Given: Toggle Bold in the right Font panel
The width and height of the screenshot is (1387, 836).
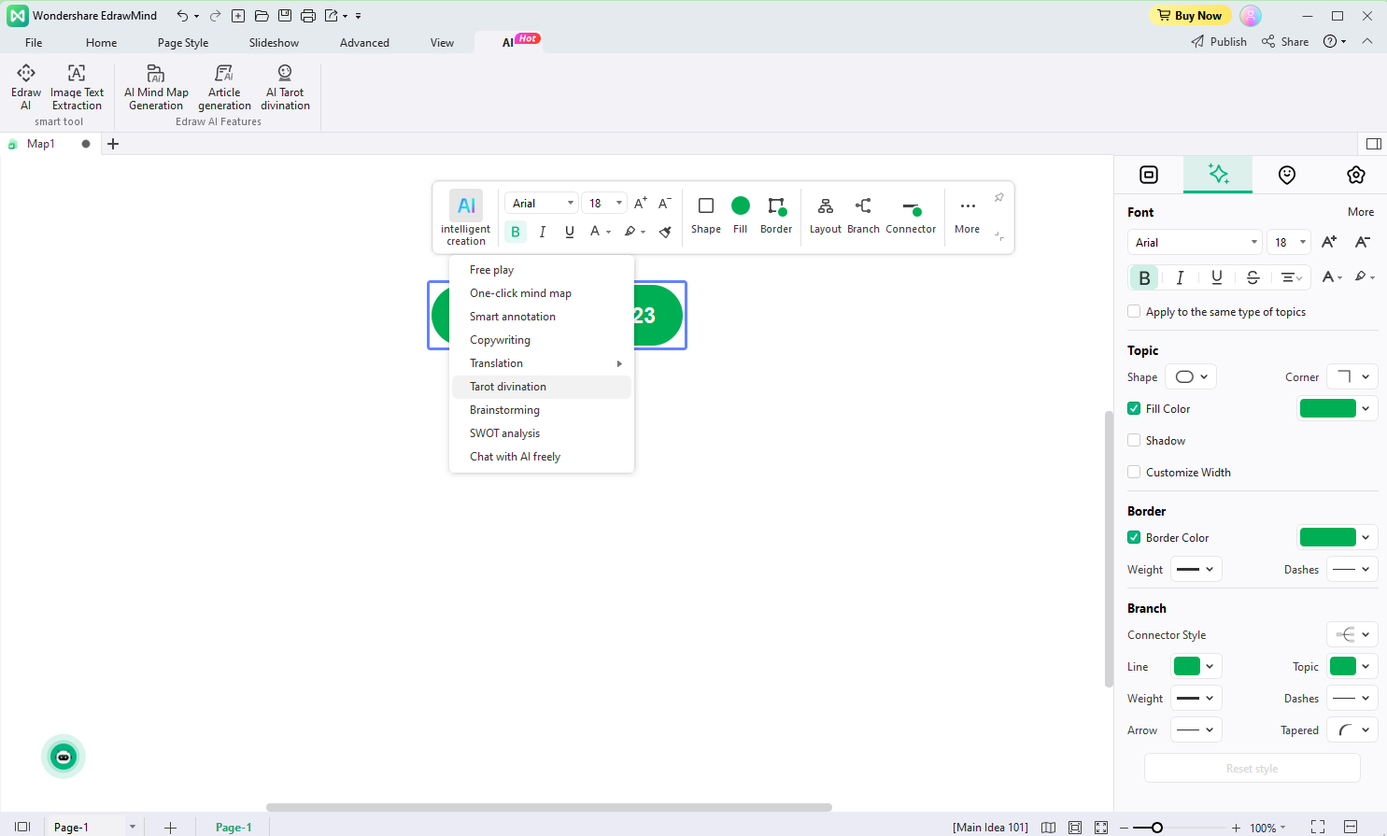Looking at the screenshot, I should [1144, 277].
